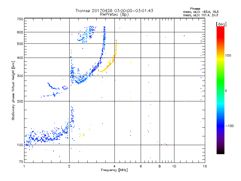Click the '100' colorbar tick label

[228, 56]
